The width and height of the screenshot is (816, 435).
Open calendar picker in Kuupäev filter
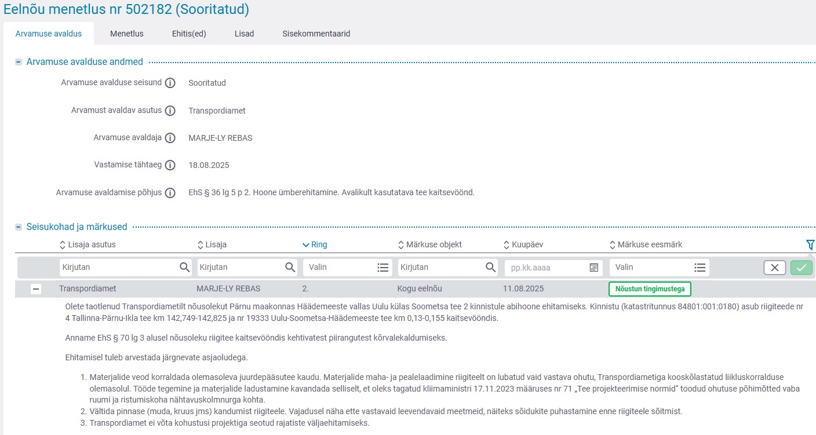(x=593, y=268)
